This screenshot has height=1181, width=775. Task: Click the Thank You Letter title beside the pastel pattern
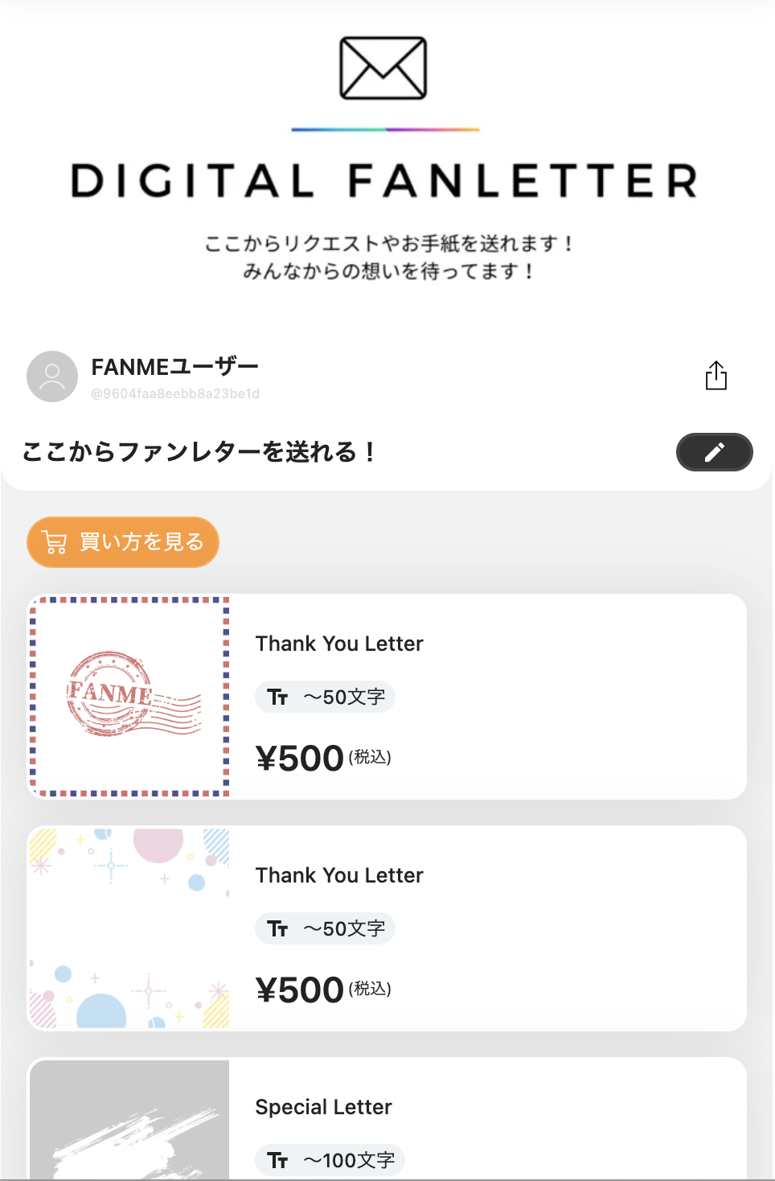[x=339, y=875]
